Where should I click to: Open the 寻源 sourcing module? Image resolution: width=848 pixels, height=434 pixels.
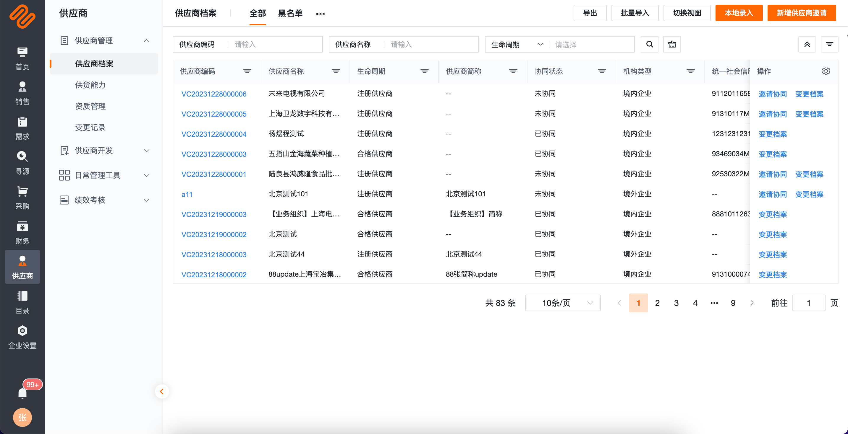(x=22, y=163)
